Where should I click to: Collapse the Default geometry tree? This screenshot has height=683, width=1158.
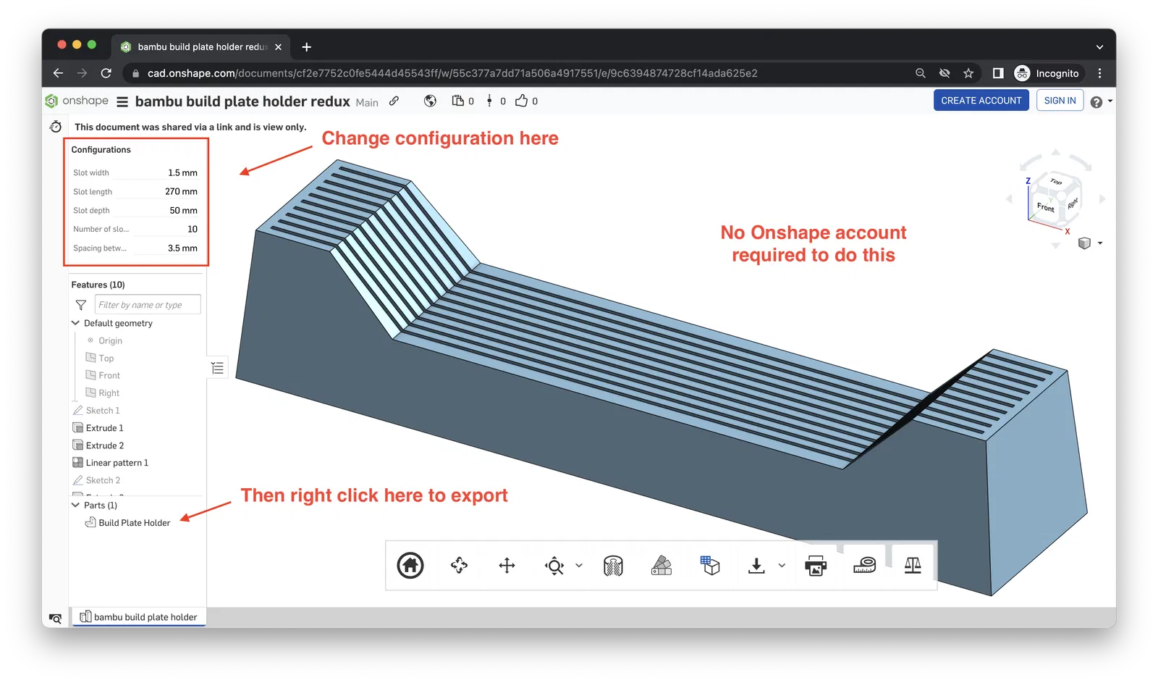pyautogui.click(x=75, y=323)
